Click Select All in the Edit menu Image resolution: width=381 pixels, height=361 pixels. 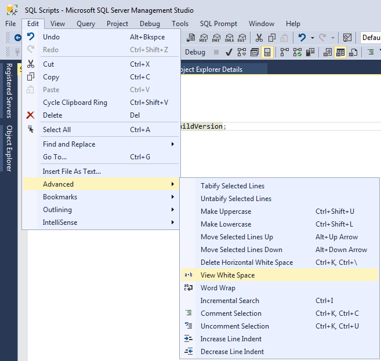click(57, 130)
